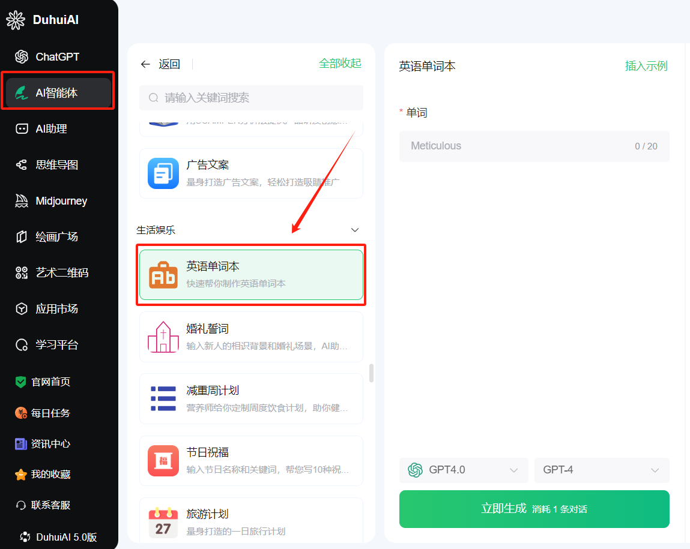690x549 pixels.
Task: Click the red 节日祝福 icon
Action: tap(163, 461)
